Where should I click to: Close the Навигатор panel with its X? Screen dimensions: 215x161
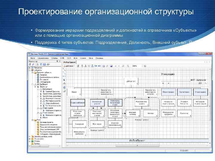point(60,61)
